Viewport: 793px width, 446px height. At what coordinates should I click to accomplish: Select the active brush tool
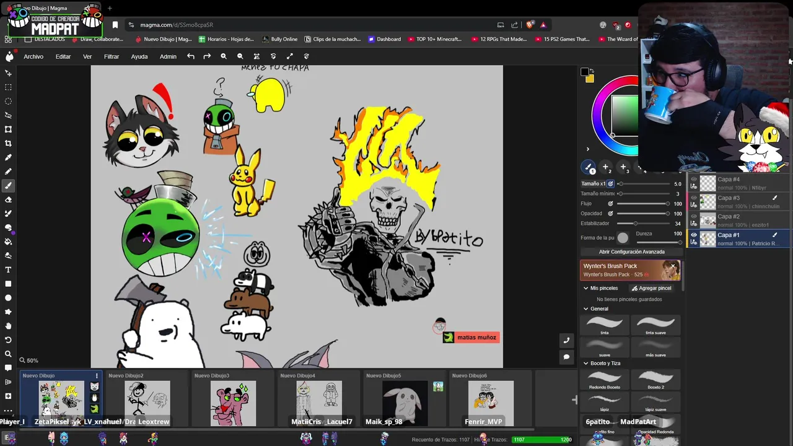(x=8, y=185)
